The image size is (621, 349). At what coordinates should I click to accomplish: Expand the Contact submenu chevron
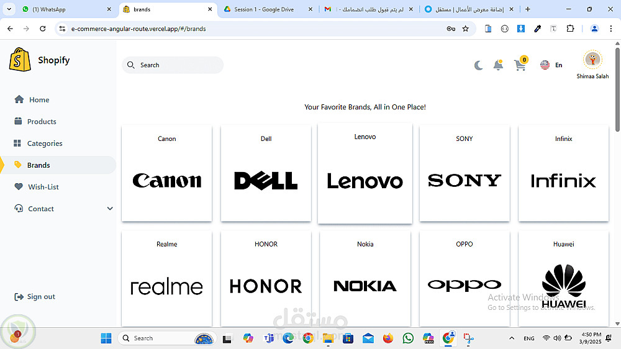tap(110, 209)
